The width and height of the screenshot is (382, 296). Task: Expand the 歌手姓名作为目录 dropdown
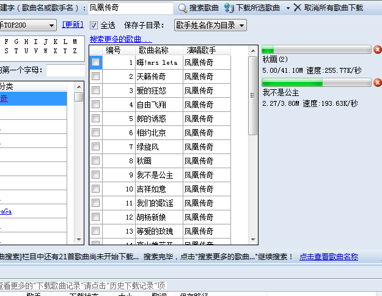point(242,26)
